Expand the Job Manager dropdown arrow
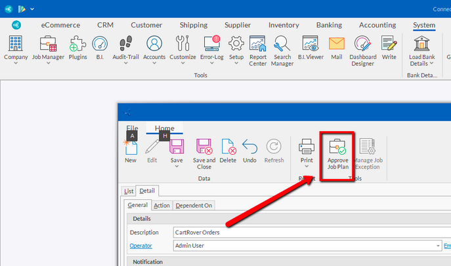Viewport: 451px width, 266px height. (49, 63)
